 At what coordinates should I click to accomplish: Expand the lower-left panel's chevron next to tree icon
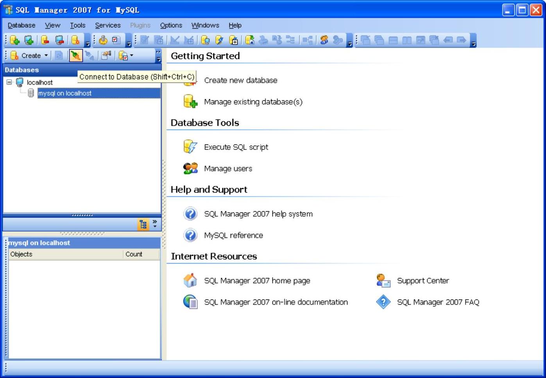(155, 224)
